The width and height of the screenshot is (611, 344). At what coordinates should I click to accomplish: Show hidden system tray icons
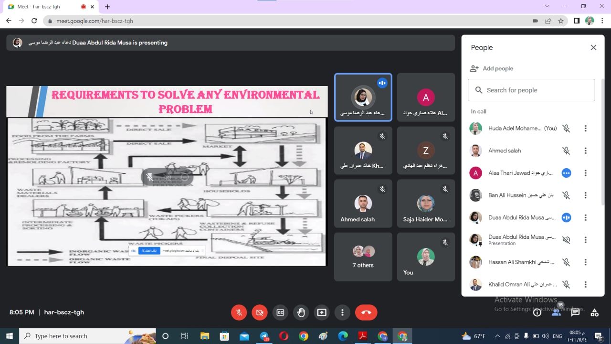497,336
